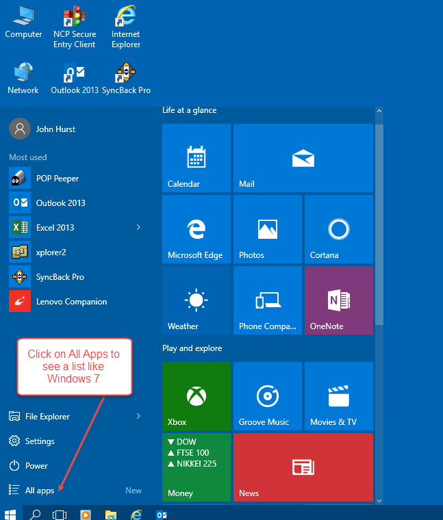Open SyncBack Pro desktop shortcut
This screenshot has width=443, height=520.
click(126, 78)
